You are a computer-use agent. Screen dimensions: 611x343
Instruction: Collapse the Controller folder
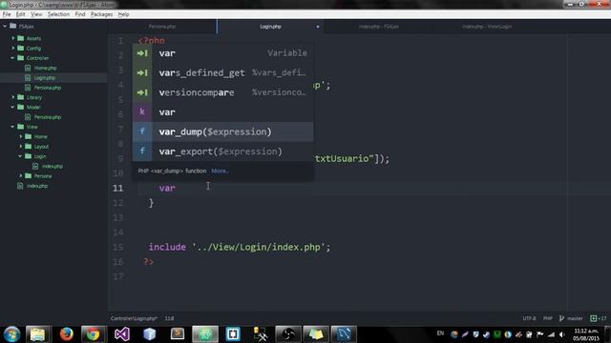coord(12,57)
